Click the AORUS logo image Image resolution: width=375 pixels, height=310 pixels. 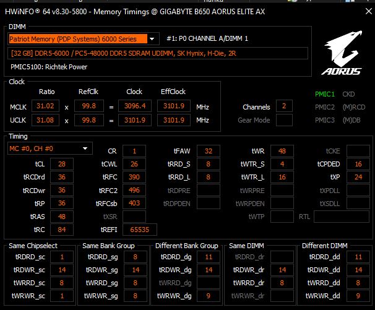[342, 53]
